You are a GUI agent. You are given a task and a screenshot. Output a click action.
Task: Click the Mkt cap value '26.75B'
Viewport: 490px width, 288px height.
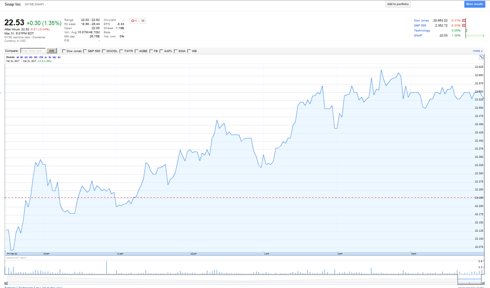click(x=95, y=36)
